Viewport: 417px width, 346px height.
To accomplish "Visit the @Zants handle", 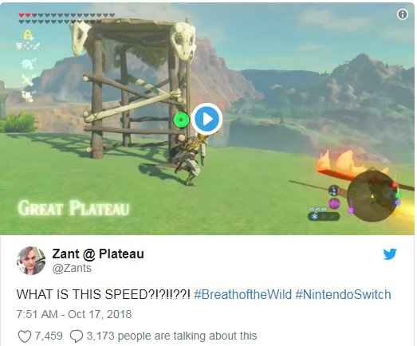I will point(72,268).
